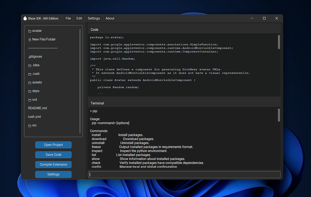
Task: Expand the deps folder entry
Action: tap(36, 91)
